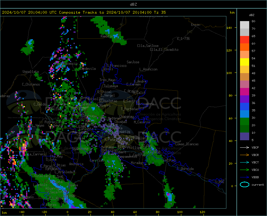
Task: Click the Catitas place label
Action: 169,160
